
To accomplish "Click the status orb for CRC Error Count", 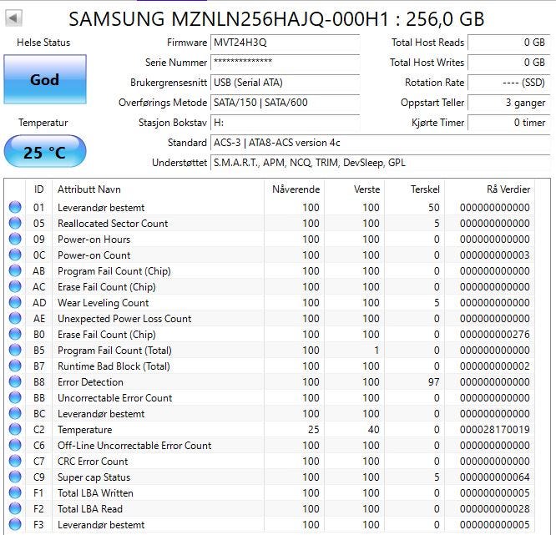I will coord(15,461).
